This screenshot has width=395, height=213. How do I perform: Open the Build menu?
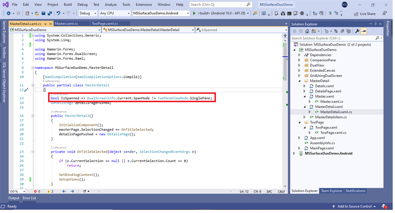[x=68, y=5]
